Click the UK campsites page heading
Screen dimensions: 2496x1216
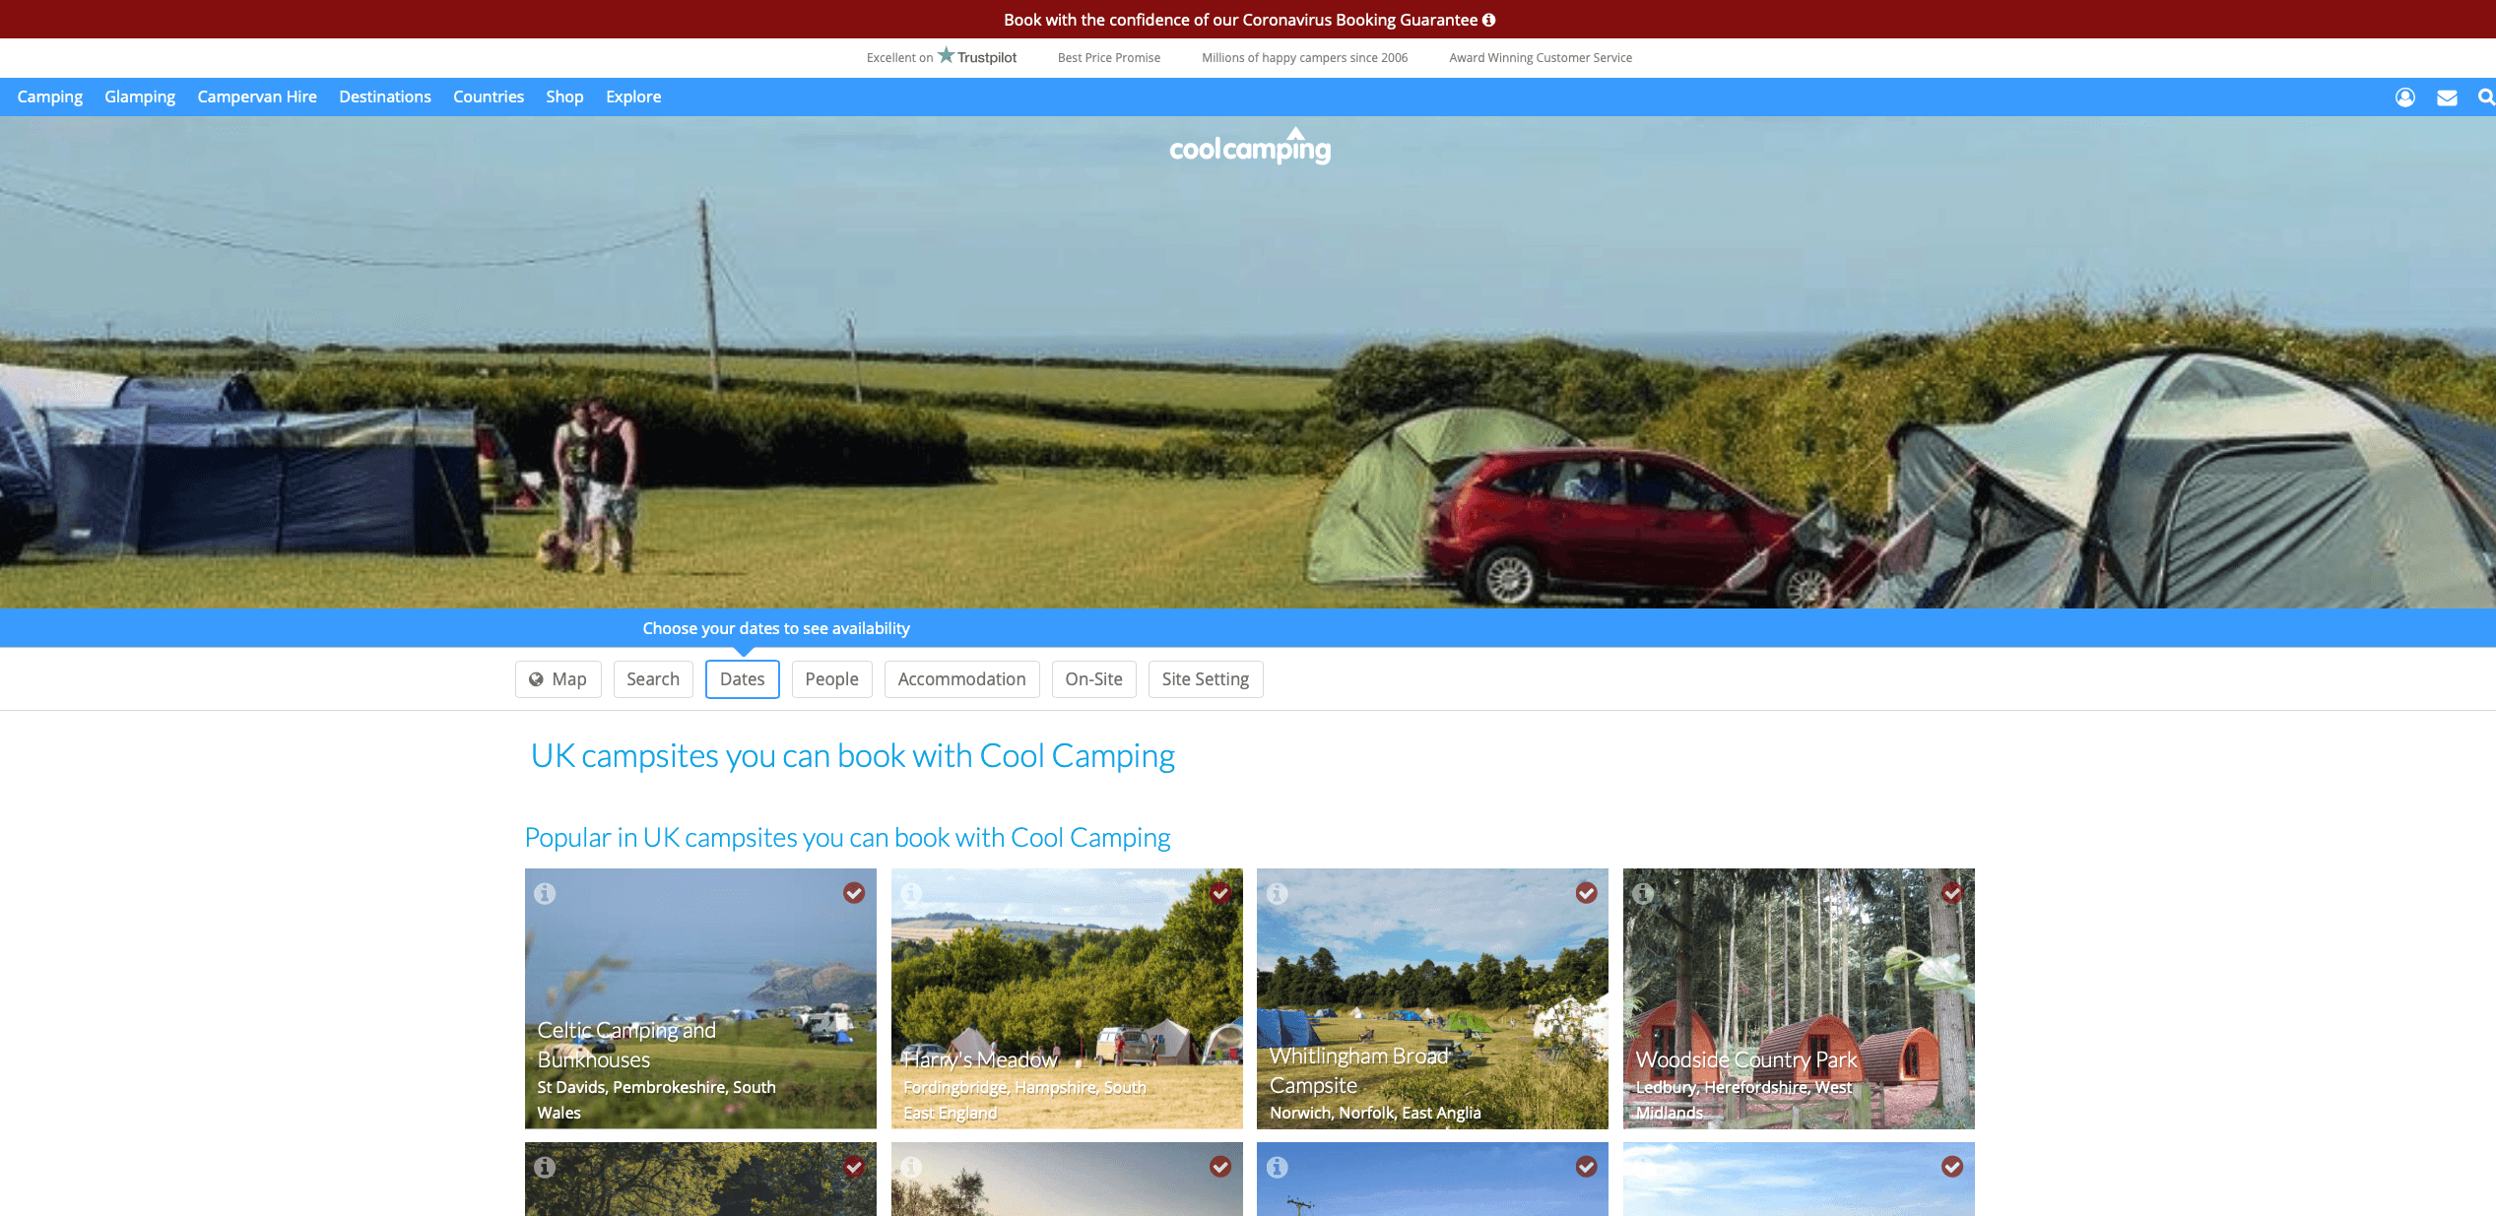853,756
